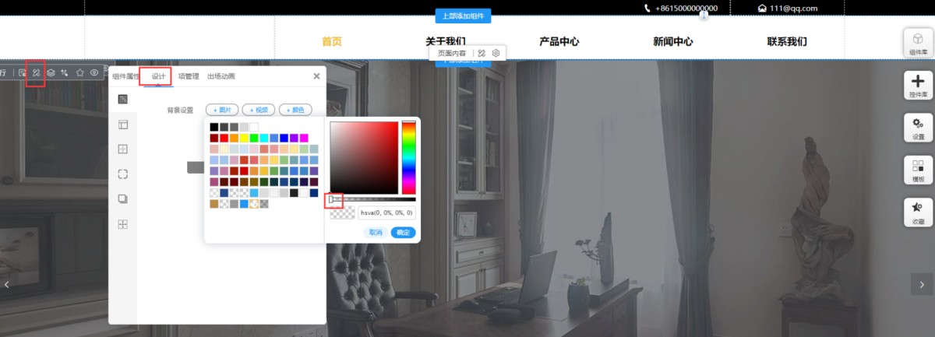
Task: Toggle the eye visibility icon in the row toolbar
Action: (x=93, y=72)
